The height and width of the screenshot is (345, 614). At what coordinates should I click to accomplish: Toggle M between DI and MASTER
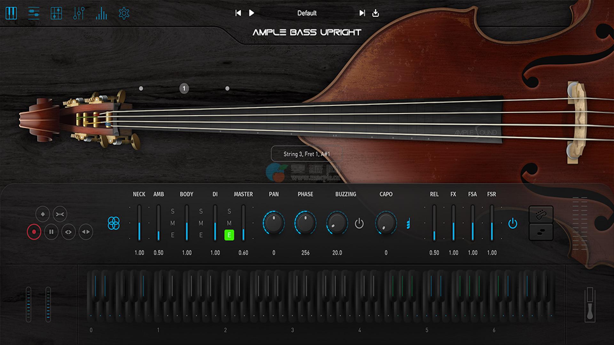(229, 223)
